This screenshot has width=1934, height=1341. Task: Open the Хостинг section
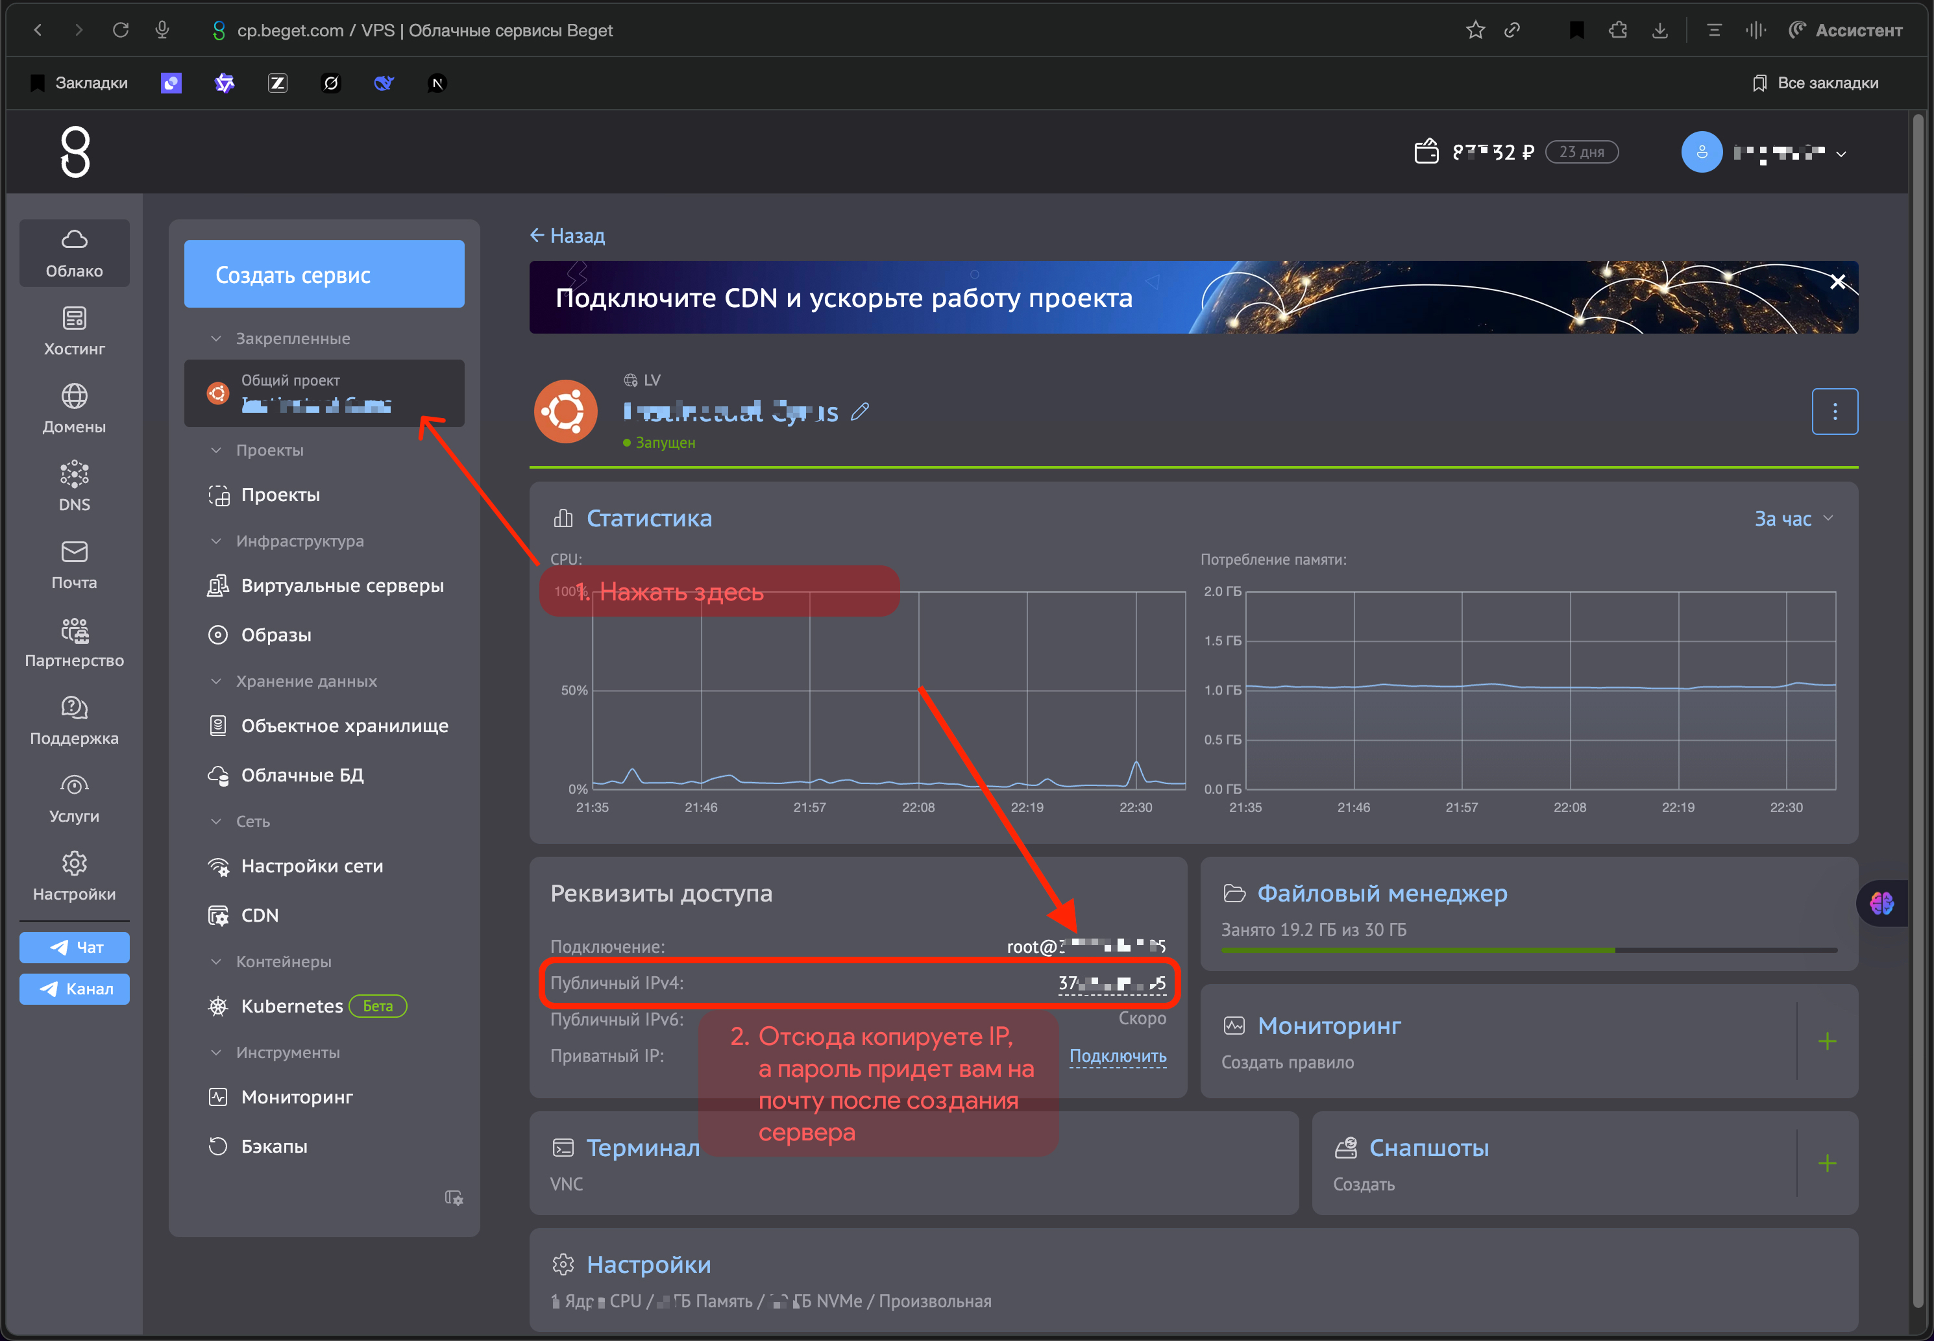click(74, 331)
